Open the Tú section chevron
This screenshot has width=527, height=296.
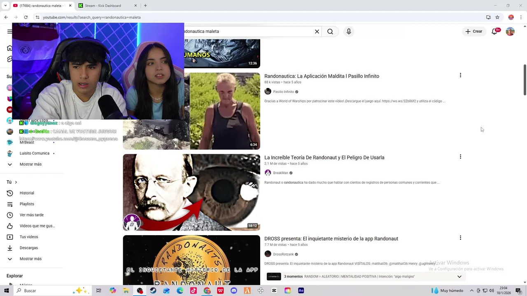tap(16, 182)
